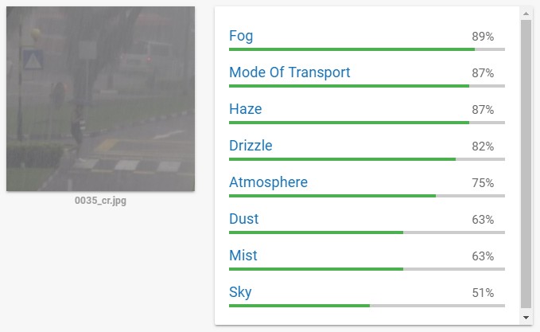Click the Haze label
This screenshot has width=540, height=332.
point(246,109)
